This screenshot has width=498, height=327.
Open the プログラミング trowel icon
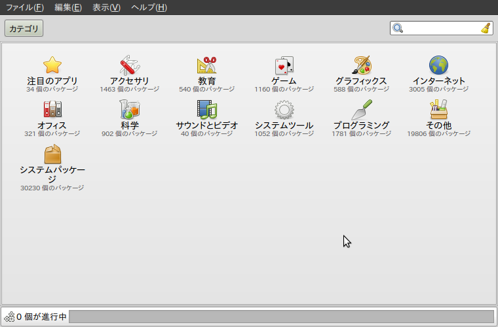[x=362, y=110]
